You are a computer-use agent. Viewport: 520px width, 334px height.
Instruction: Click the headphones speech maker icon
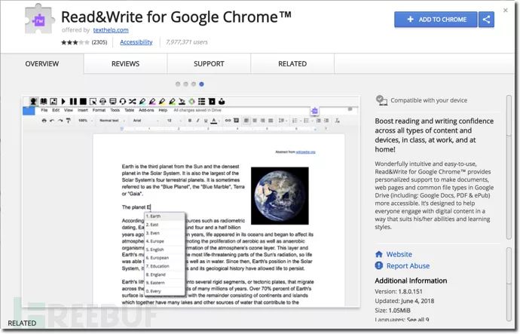point(102,101)
